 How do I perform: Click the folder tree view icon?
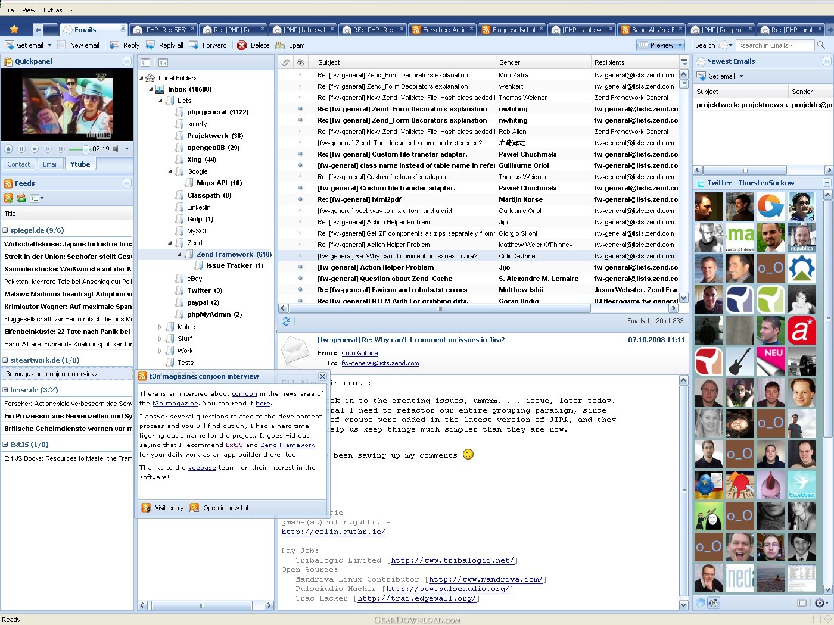point(145,62)
